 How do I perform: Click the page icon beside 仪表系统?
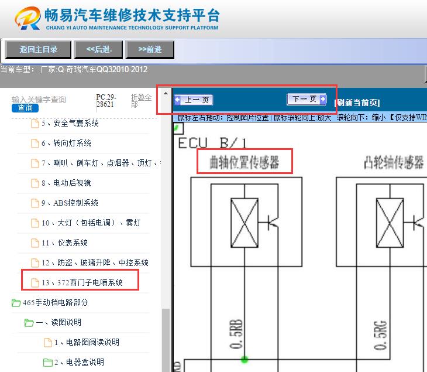(x=35, y=243)
